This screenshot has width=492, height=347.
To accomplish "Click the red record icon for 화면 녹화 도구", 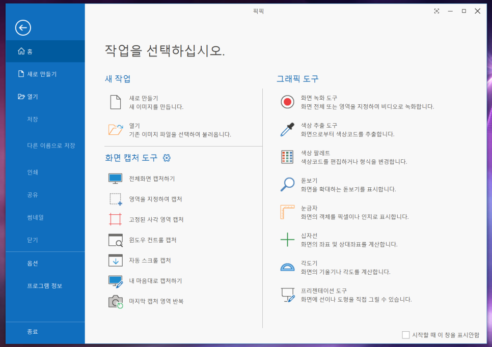I will (287, 102).
